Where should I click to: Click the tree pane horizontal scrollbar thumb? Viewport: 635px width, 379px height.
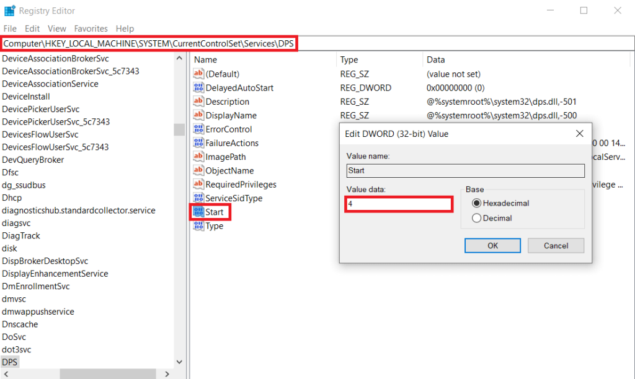(x=108, y=374)
